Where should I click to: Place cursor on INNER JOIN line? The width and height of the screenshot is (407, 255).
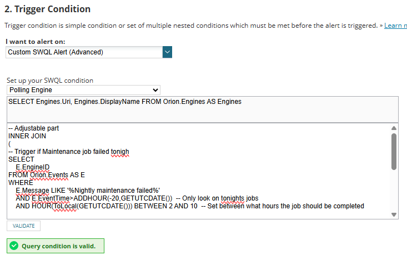point(27,136)
